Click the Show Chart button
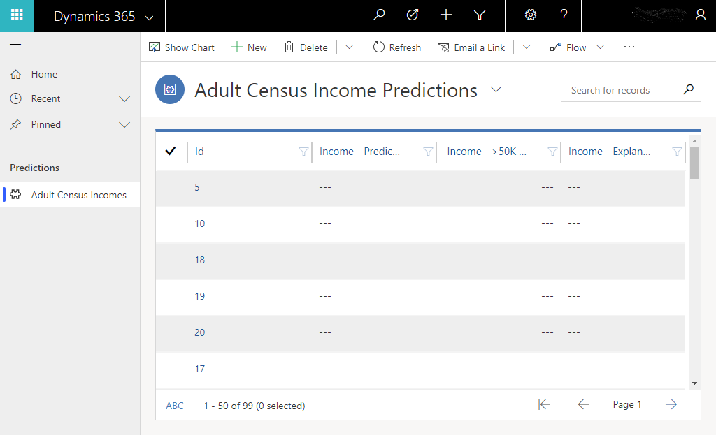 [182, 47]
